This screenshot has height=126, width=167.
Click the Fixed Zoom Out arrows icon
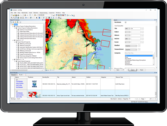coord(23,18)
